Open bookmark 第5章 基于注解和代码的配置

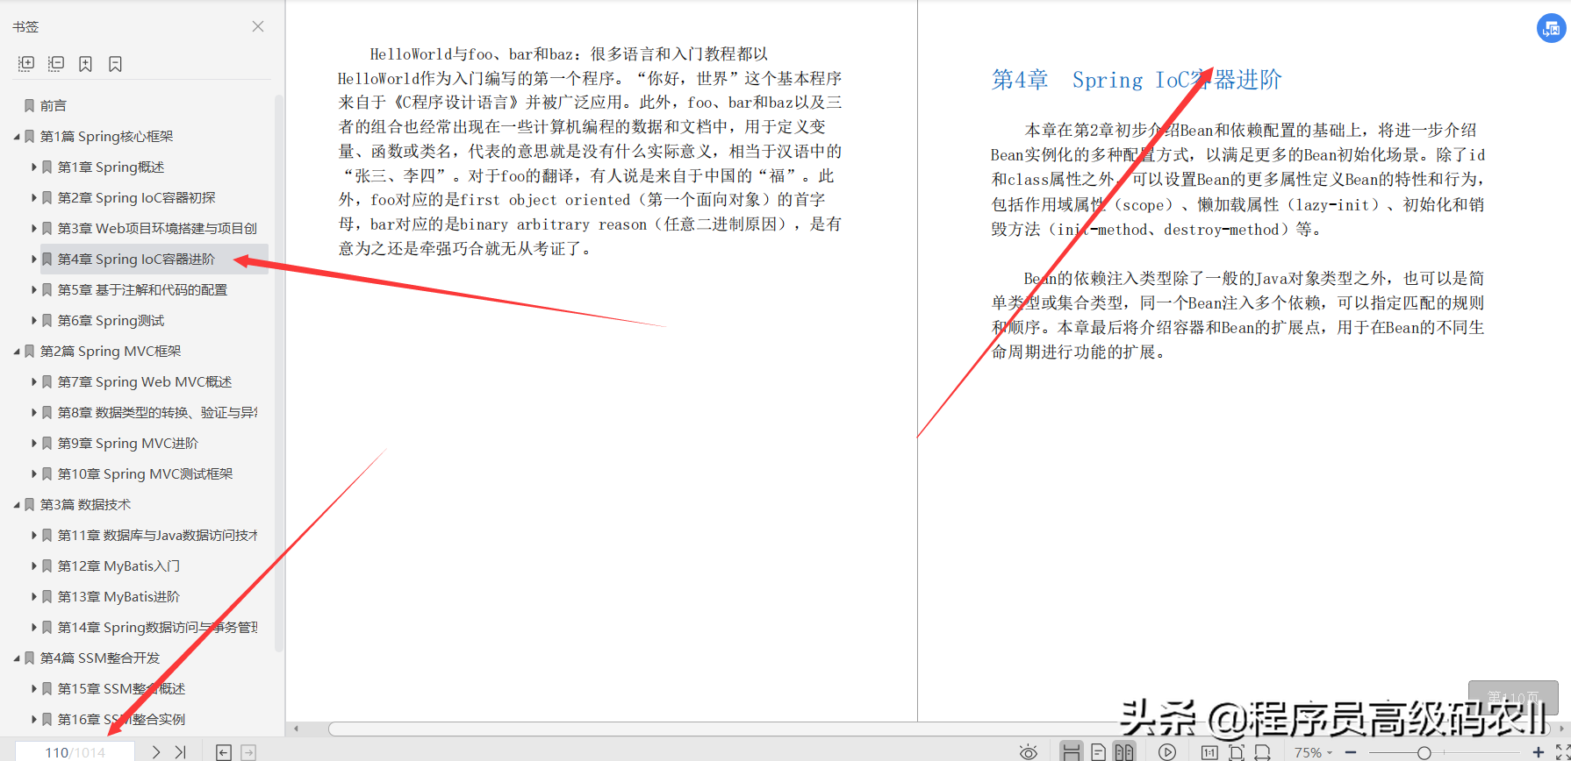[142, 289]
